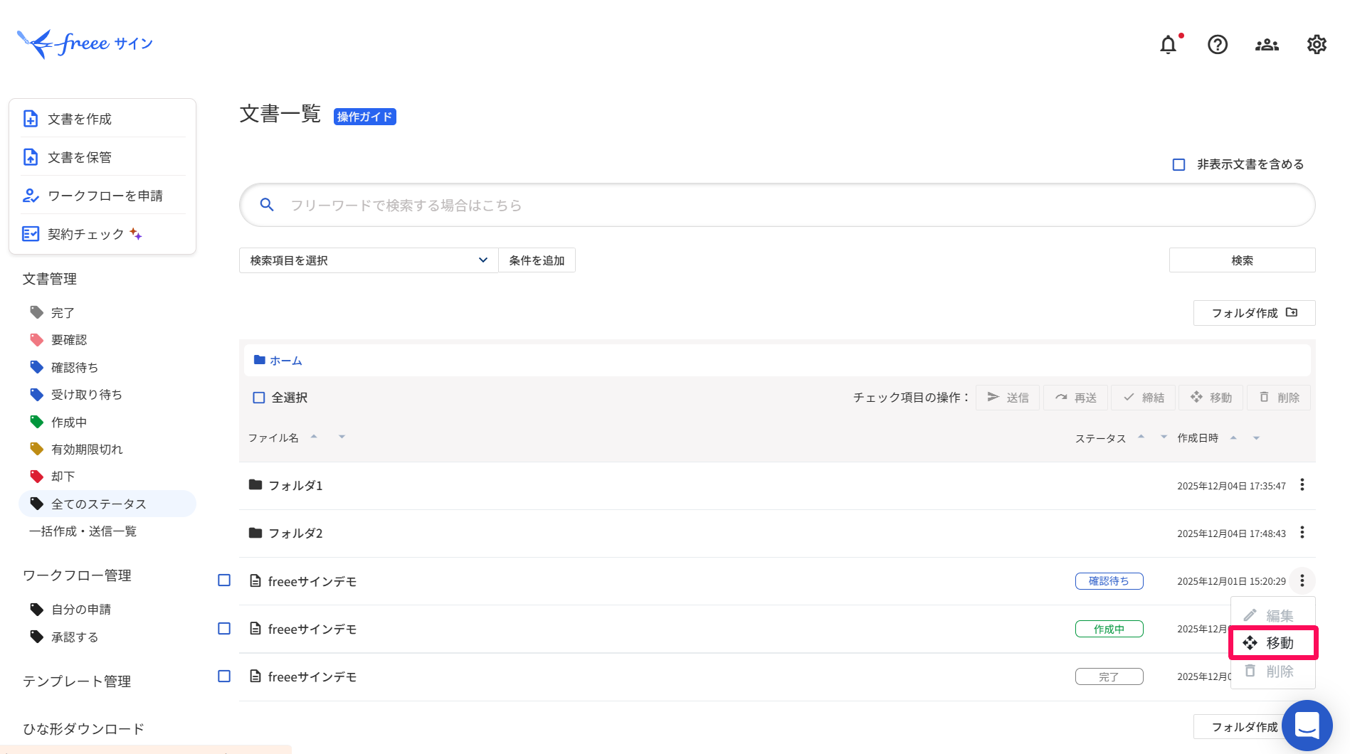Viewport: 1350px width, 754px height.
Task: Open 自分の申請 under ワークフロー管理
Action: 81,609
